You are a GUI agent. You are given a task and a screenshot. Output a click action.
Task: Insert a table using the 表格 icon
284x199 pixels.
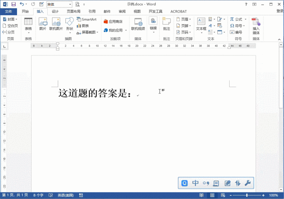(x=28, y=25)
